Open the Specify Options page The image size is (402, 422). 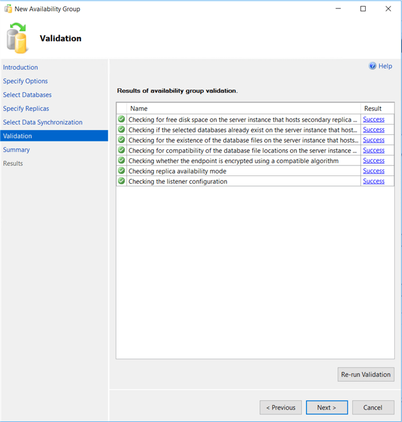[25, 81]
